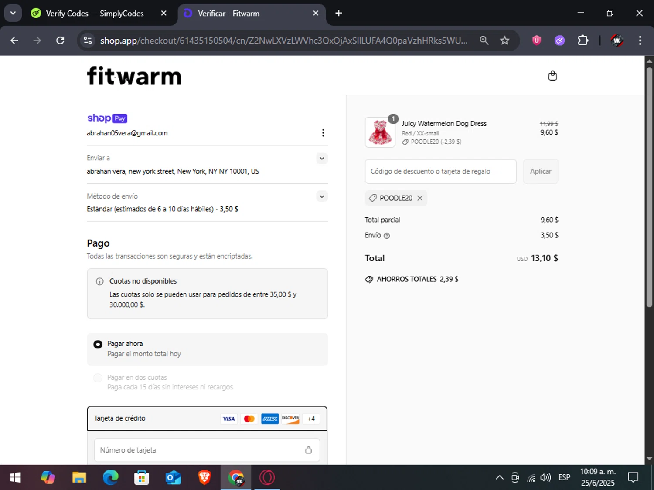Click the Aplicar discount button
This screenshot has height=490, width=654.
pos(541,172)
